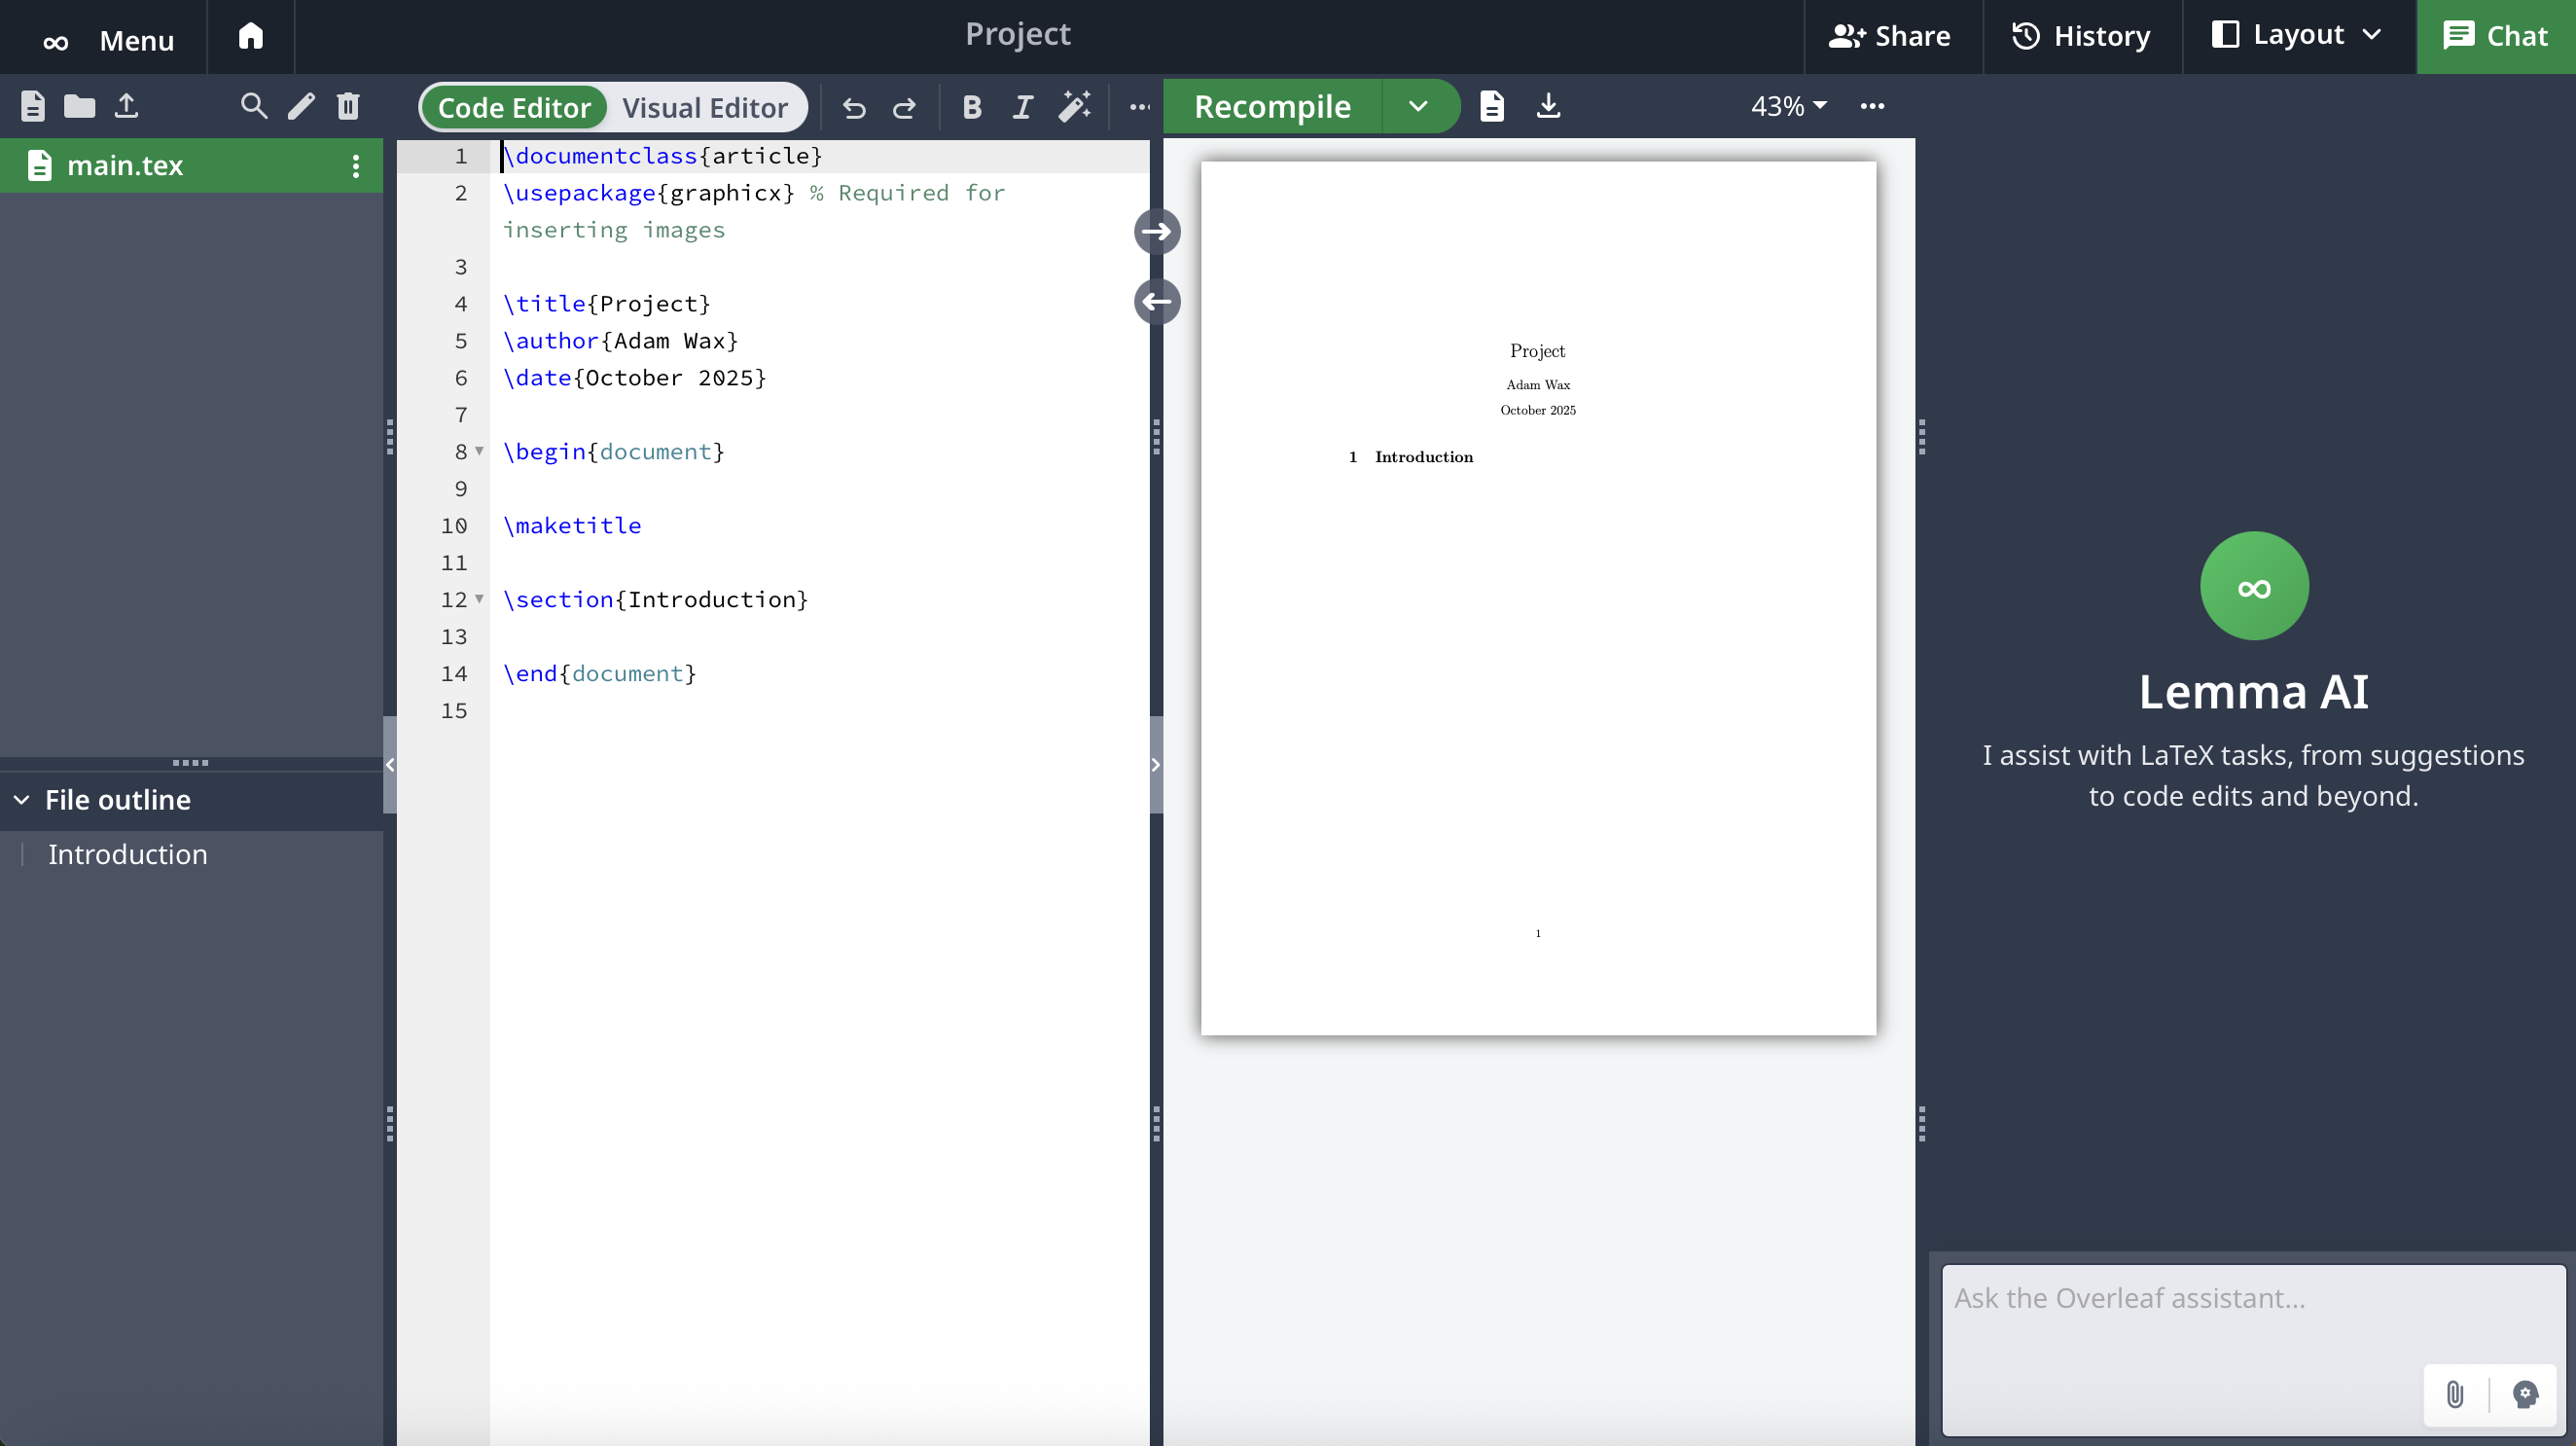
Task: Click the new file icon
Action: 33,106
